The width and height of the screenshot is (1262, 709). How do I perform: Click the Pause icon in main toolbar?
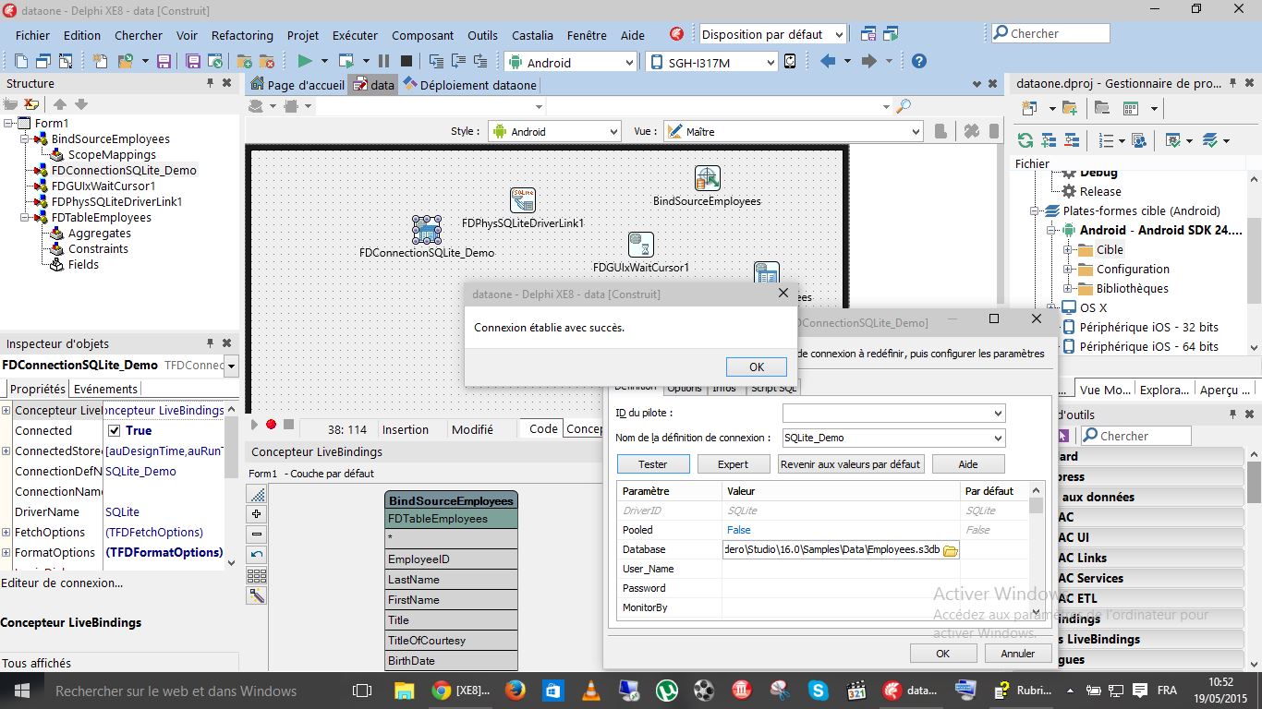383,61
